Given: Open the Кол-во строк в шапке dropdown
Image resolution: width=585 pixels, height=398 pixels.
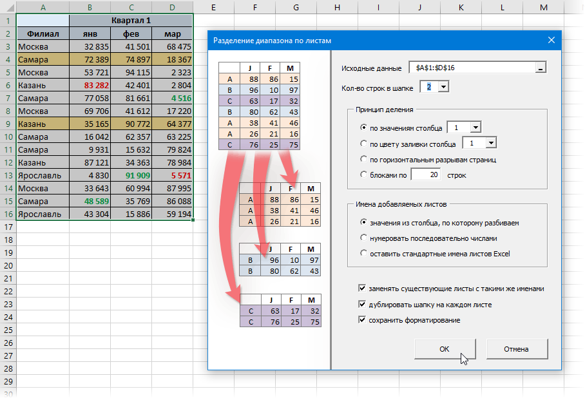Looking at the screenshot, I should (443, 87).
